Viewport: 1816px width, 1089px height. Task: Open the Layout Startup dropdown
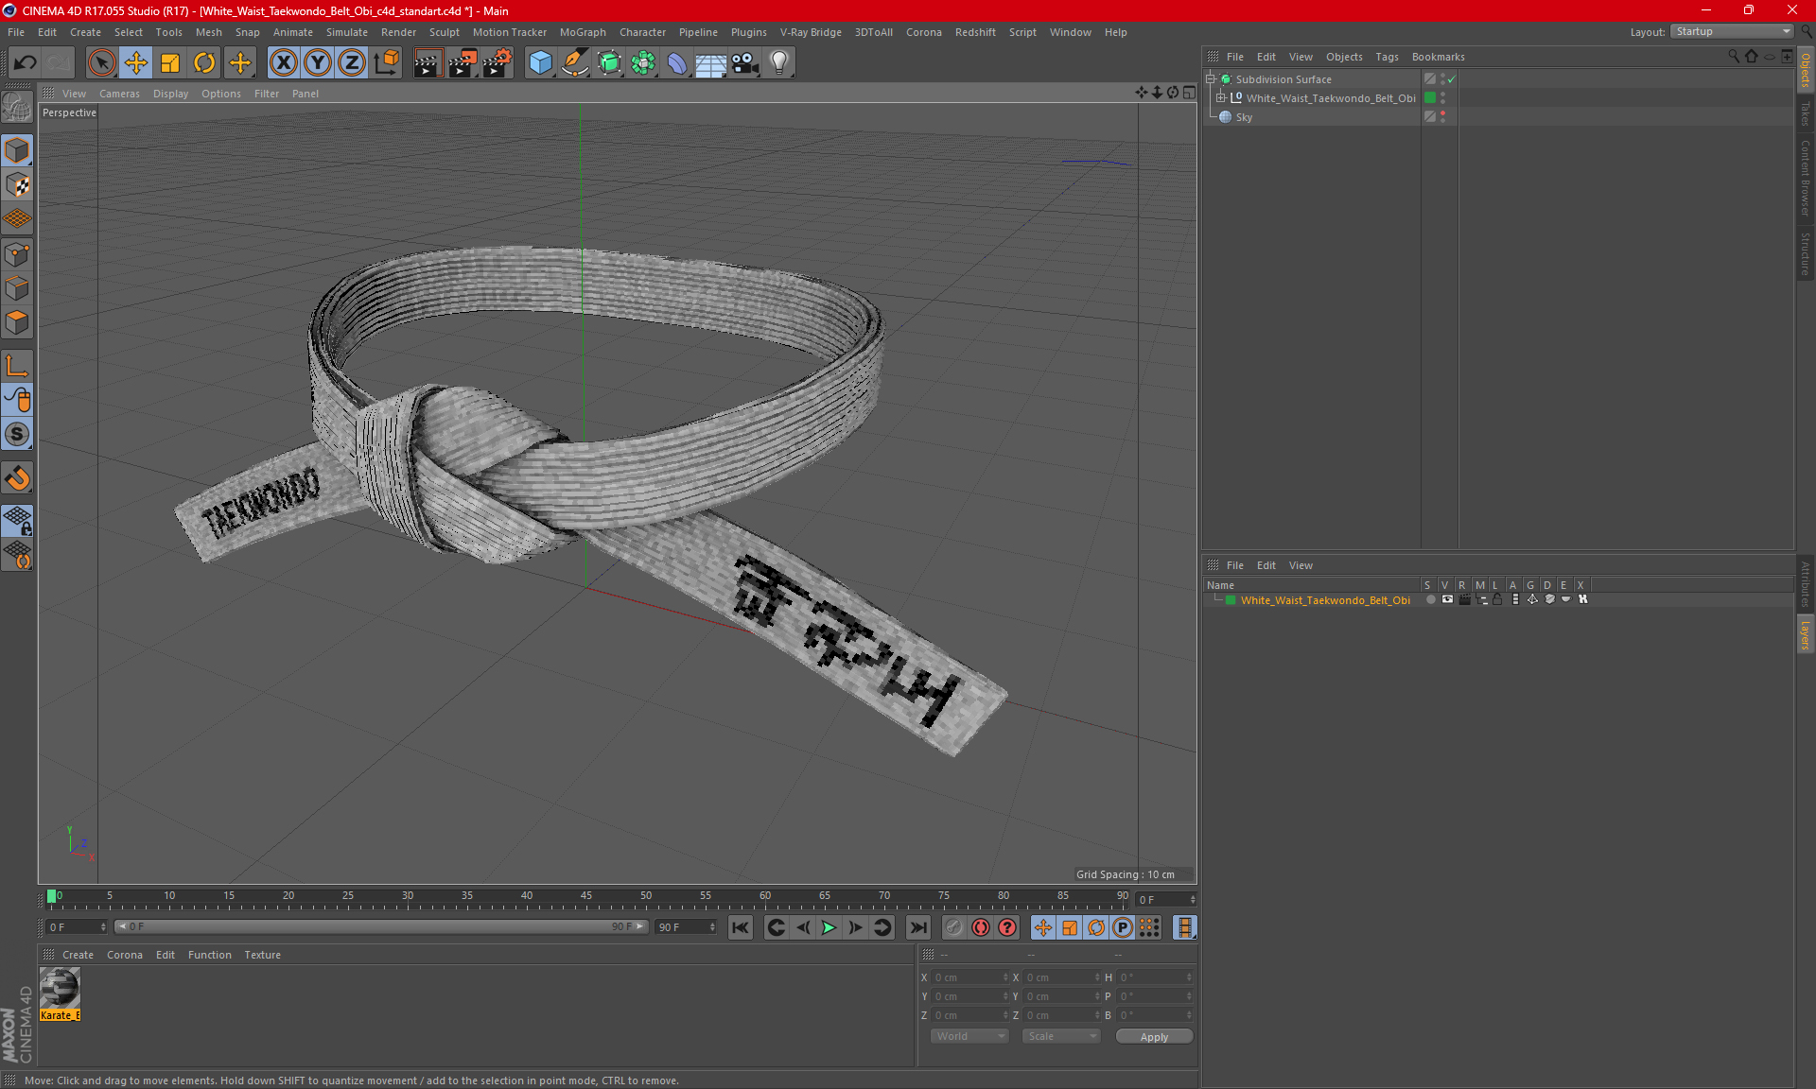tap(1733, 31)
